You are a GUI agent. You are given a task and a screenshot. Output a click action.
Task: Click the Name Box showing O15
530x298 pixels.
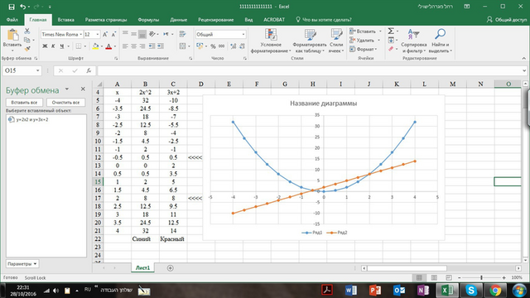[x=22, y=70]
